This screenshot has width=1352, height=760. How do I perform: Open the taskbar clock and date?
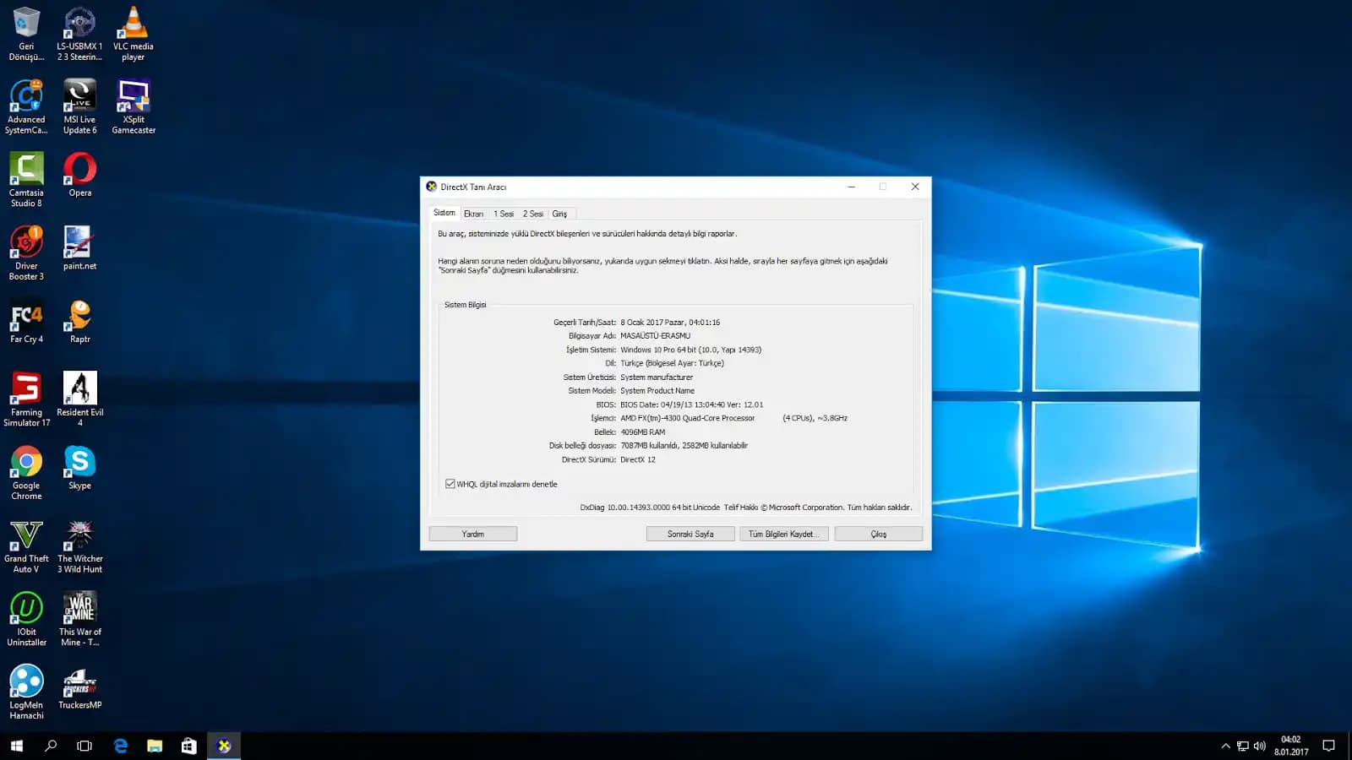1290,746
